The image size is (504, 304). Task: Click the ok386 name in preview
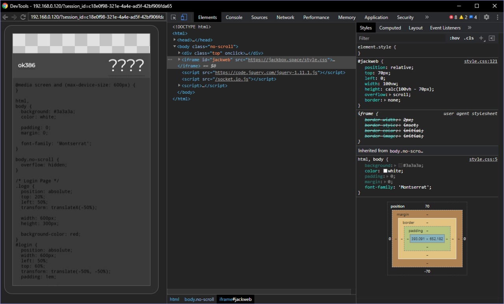[x=26, y=65]
